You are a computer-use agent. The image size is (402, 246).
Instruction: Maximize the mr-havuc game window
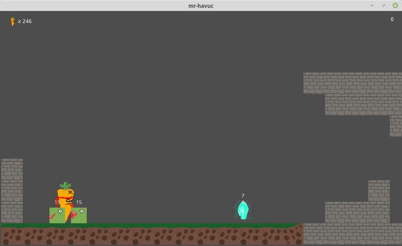coord(384,5)
